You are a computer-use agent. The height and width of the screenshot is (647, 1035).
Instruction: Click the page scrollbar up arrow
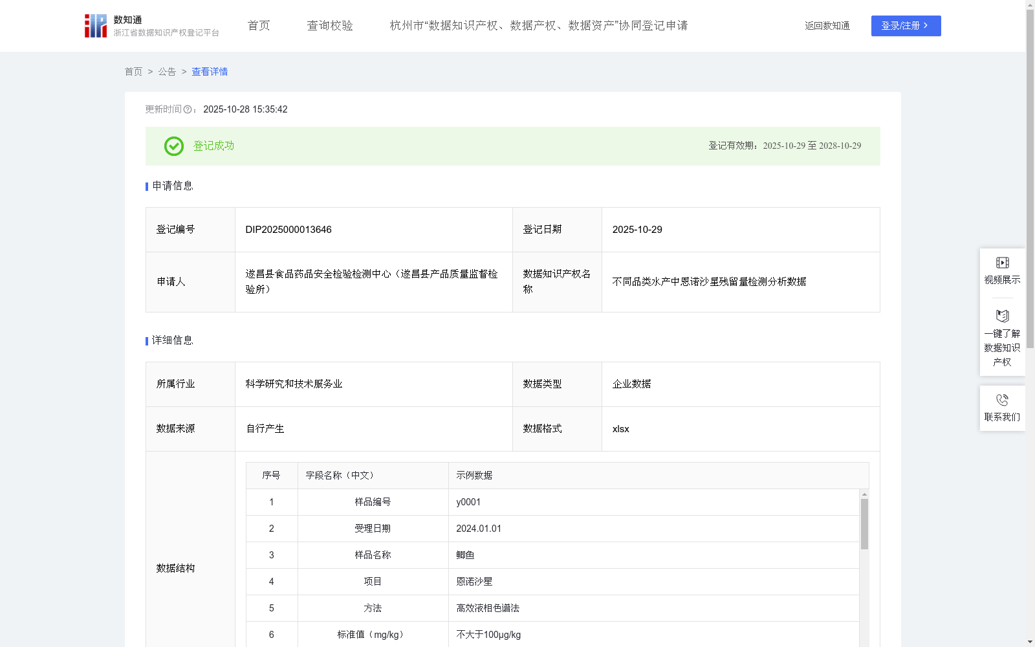[1030, 5]
